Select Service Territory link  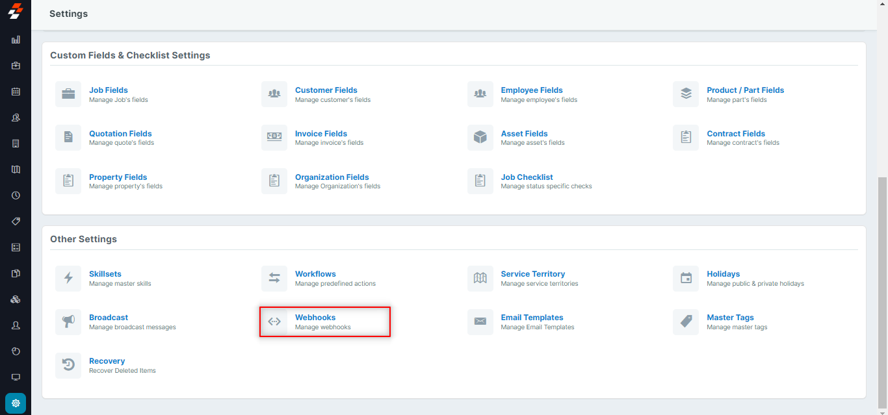532,274
